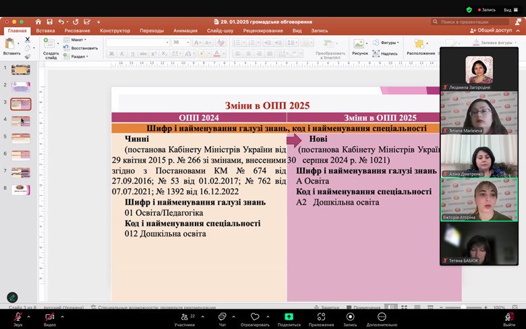
Task: Open the Zoom chat panel
Action: point(222,317)
